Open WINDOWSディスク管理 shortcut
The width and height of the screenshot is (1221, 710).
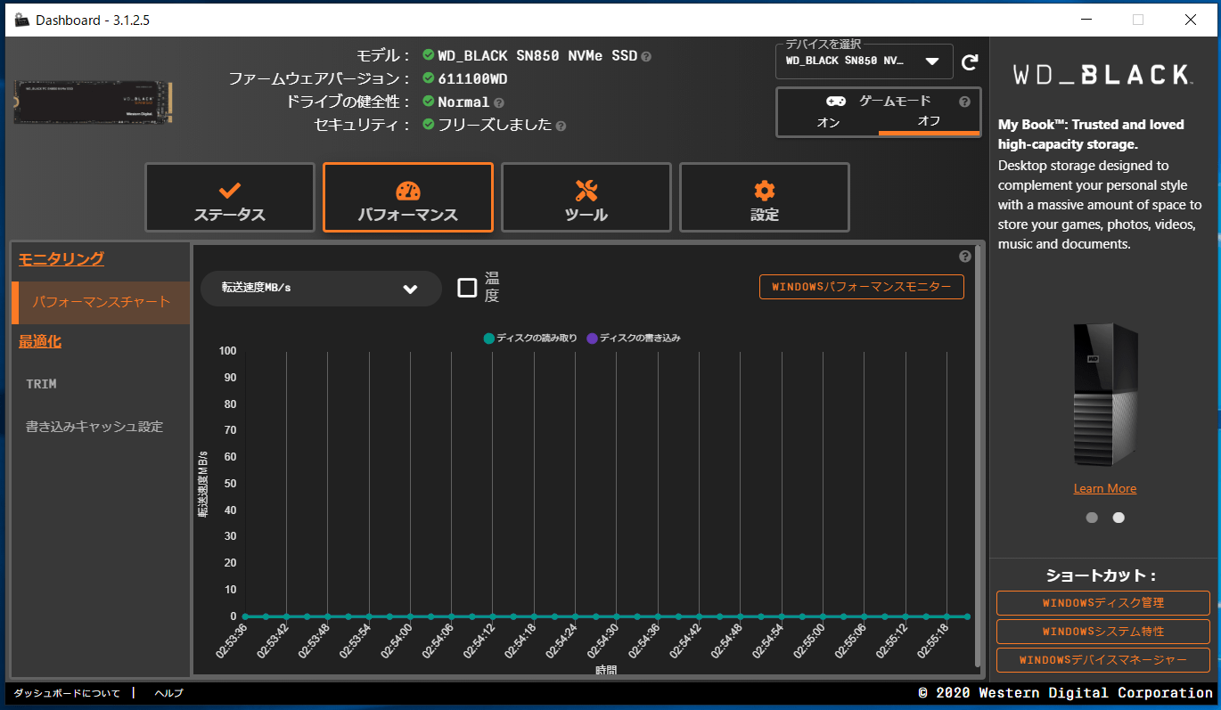click(x=1103, y=603)
